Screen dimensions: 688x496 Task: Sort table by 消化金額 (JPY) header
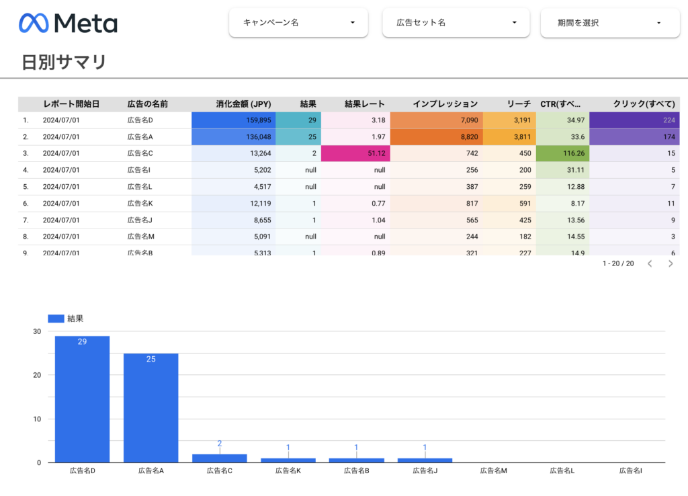[243, 104]
